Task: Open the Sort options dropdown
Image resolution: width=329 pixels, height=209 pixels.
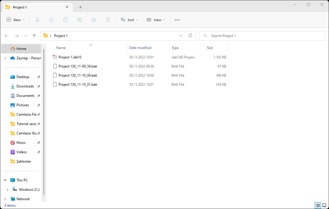Action: [129, 20]
